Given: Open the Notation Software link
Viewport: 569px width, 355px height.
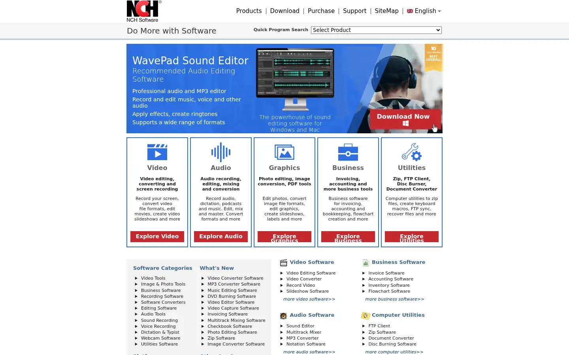Looking at the screenshot, I should point(306,344).
